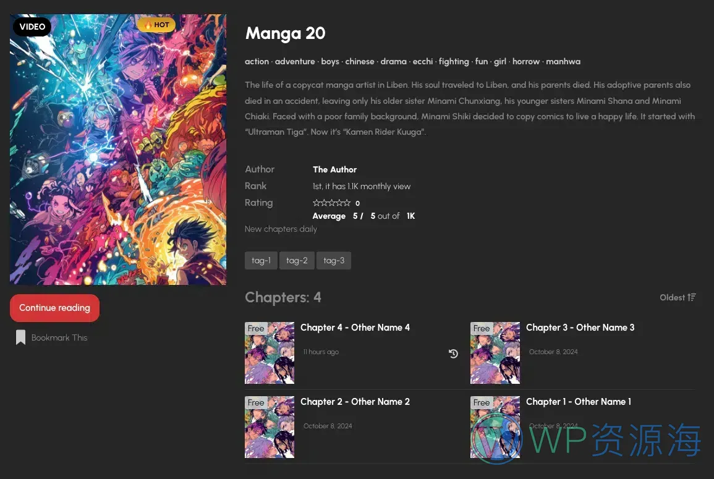Click the Manga 20 cover artwork

[x=118, y=150]
